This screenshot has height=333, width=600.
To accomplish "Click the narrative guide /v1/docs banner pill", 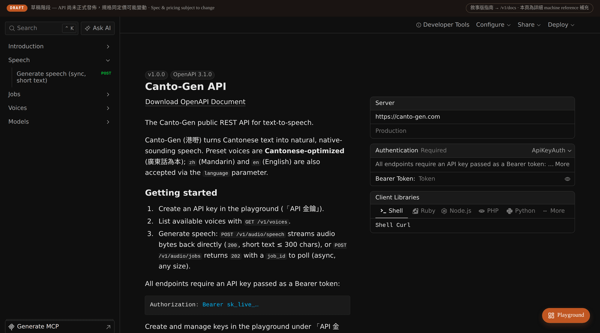I will [x=529, y=8].
